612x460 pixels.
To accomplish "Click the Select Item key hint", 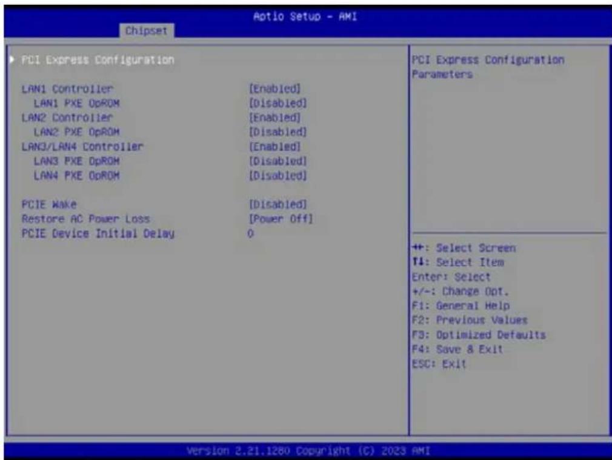I will (458, 262).
